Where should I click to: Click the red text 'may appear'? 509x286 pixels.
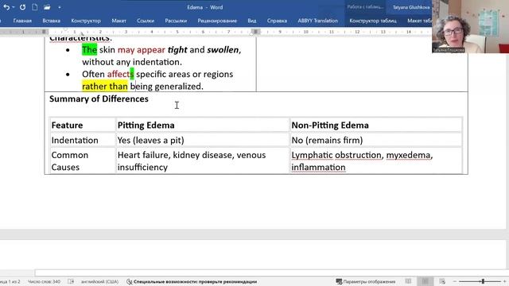click(x=142, y=50)
